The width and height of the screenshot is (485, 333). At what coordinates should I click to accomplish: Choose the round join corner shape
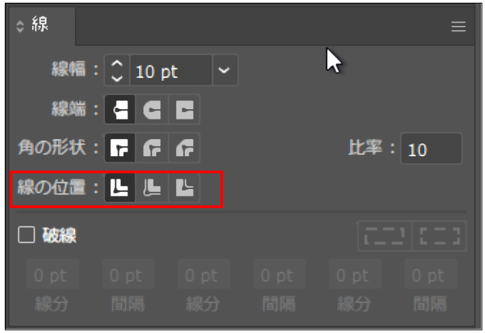click(x=152, y=147)
